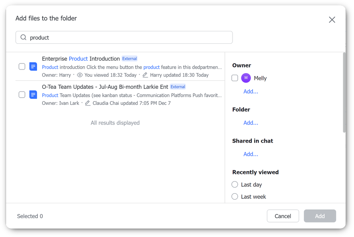Click the O-Tea Team Updates document icon
354x237 pixels.
[33, 95]
